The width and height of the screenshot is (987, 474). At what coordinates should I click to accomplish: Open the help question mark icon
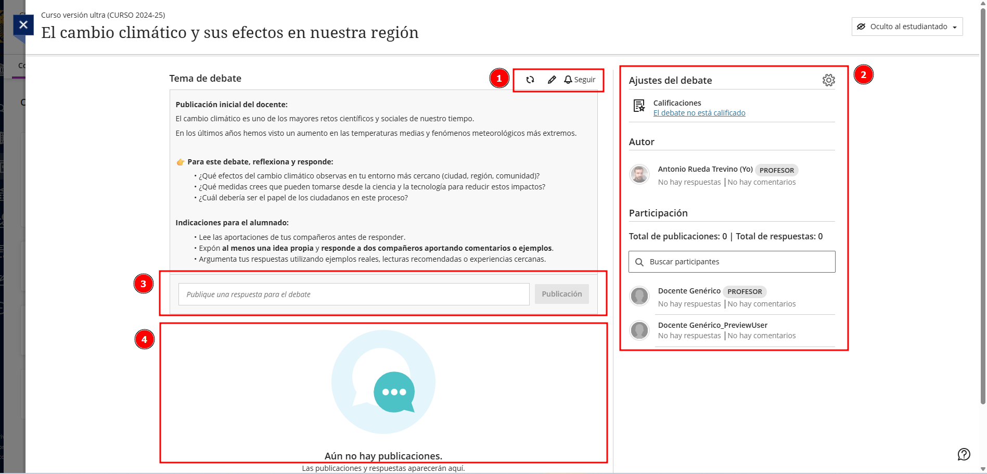964,454
